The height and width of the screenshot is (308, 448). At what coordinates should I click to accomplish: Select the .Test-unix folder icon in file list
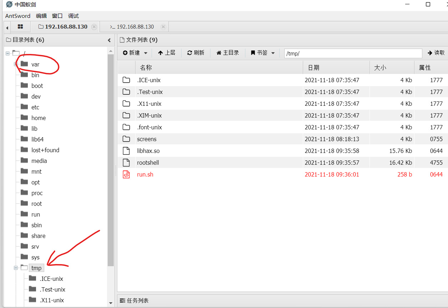point(126,92)
